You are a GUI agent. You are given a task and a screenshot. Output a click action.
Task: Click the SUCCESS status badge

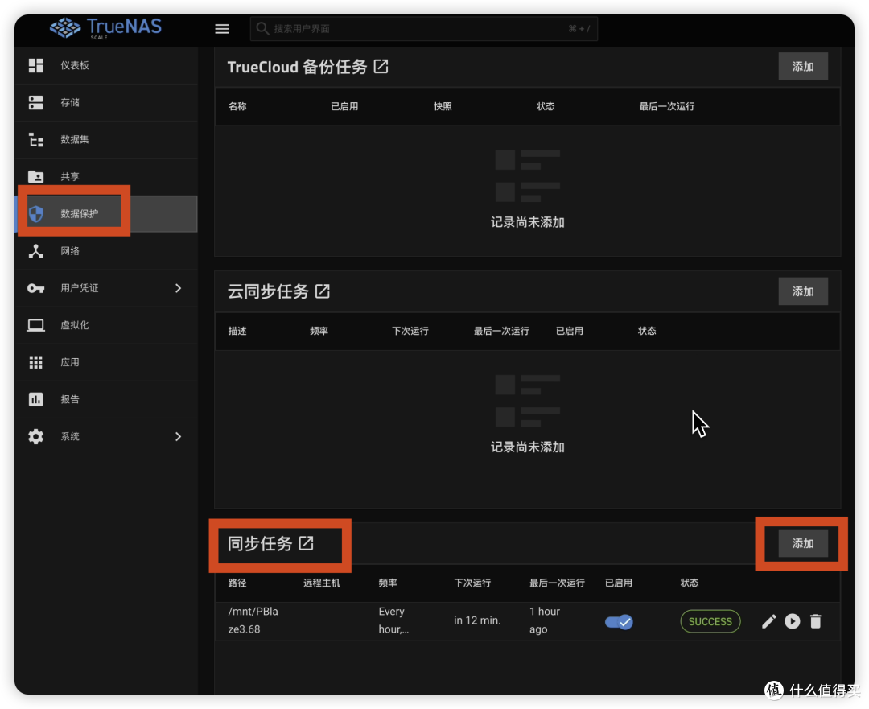point(710,622)
